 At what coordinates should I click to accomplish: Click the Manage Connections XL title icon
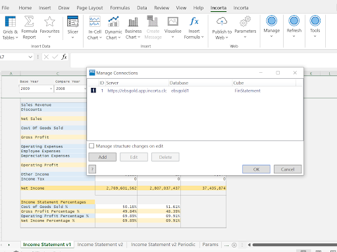click(x=92, y=73)
